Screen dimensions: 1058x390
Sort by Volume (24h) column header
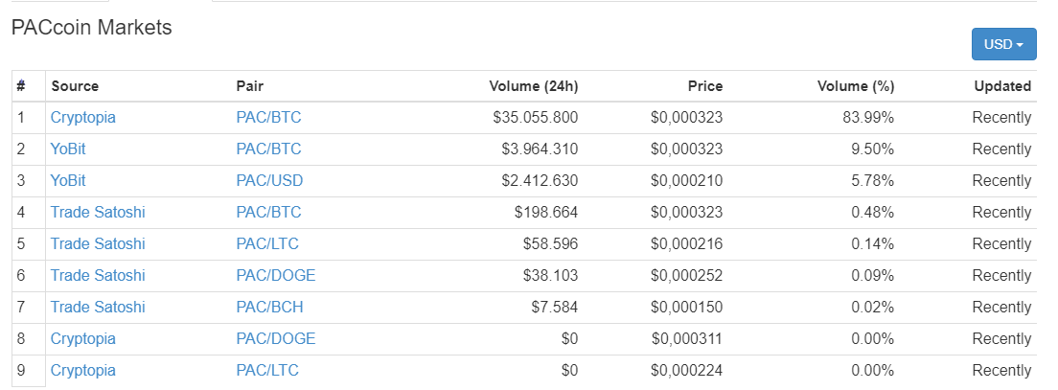pos(534,86)
